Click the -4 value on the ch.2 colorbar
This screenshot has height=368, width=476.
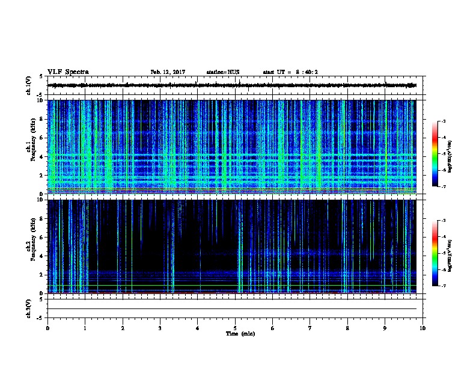tap(443, 236)
